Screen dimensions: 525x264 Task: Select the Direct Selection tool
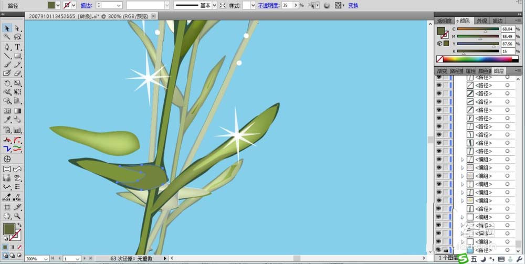coord(17,28)
